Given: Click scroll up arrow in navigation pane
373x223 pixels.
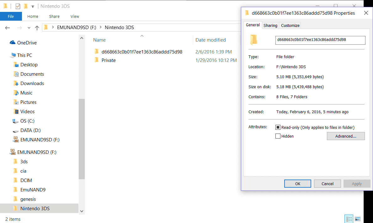Looking at the screenshot, I should coord(82,38).
